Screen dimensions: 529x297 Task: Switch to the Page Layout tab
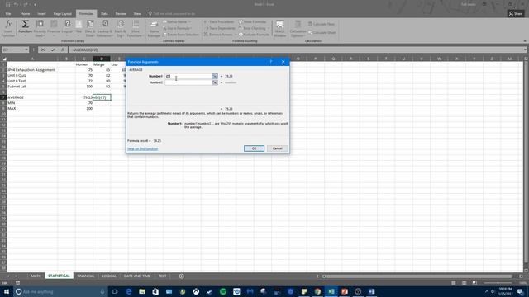click(x=63, y=14)
